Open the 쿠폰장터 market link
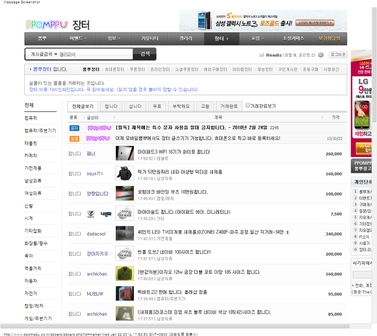 coord(137,69)
